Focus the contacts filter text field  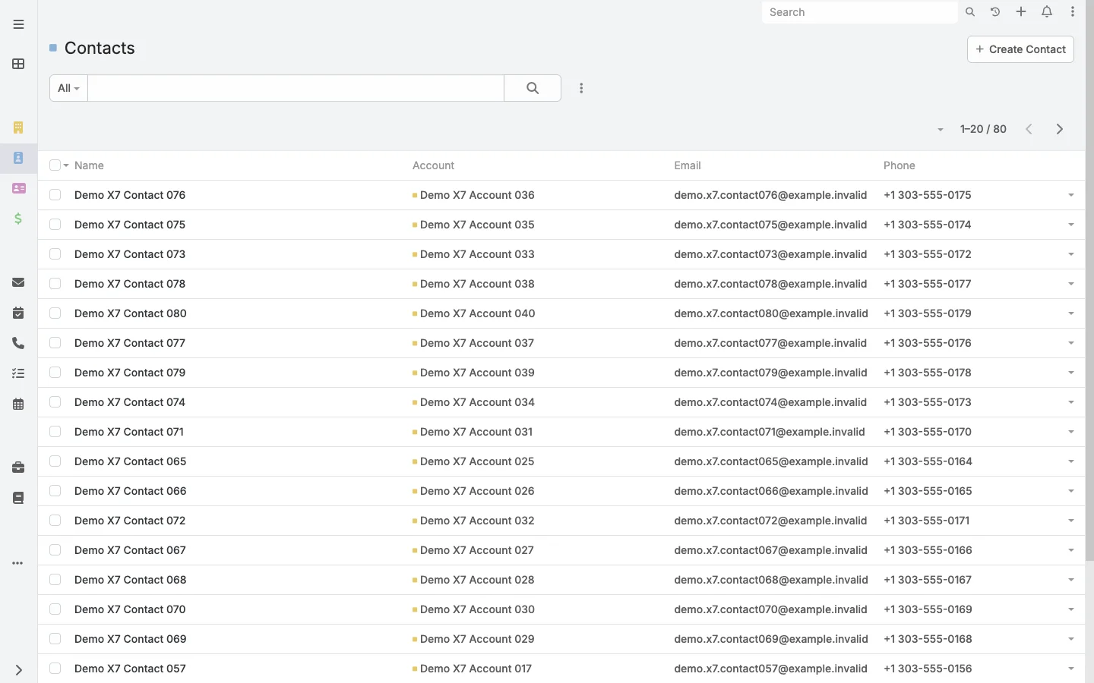pos(296,88)
